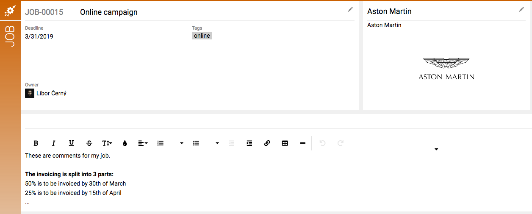Edit the Aston Martin client card
This screenshot has height=214, width=532.
(x=521, y=9)
